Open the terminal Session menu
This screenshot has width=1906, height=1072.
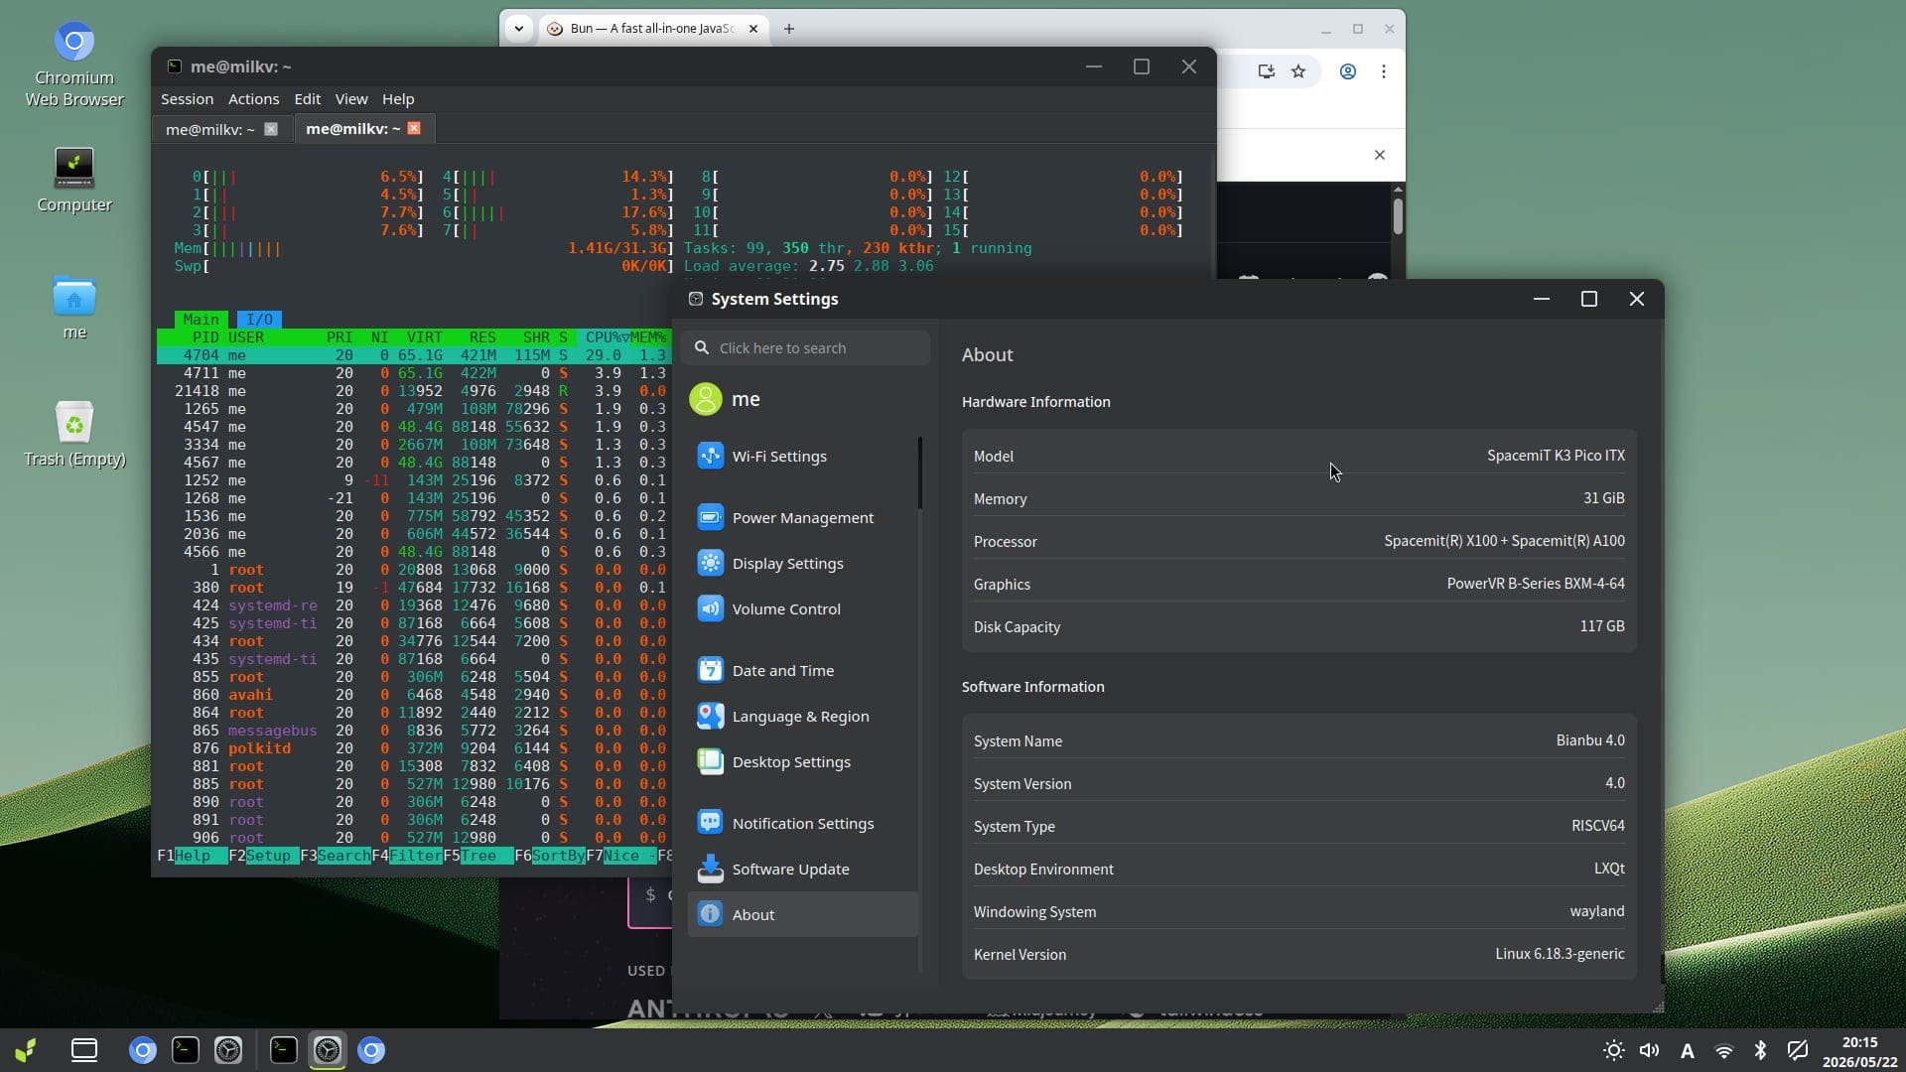(187, 99)
